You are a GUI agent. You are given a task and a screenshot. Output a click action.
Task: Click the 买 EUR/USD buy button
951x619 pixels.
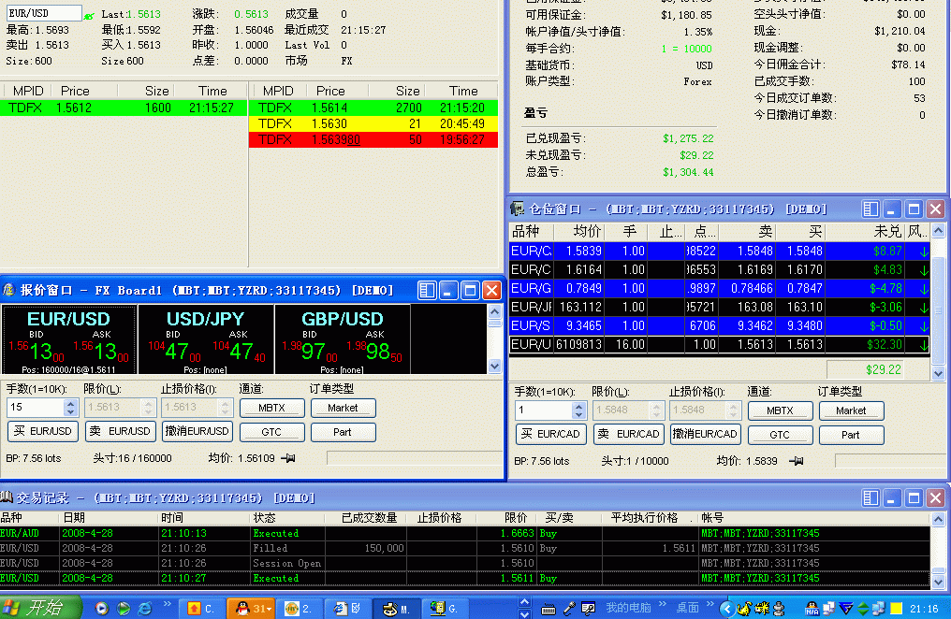coord(42,431)
